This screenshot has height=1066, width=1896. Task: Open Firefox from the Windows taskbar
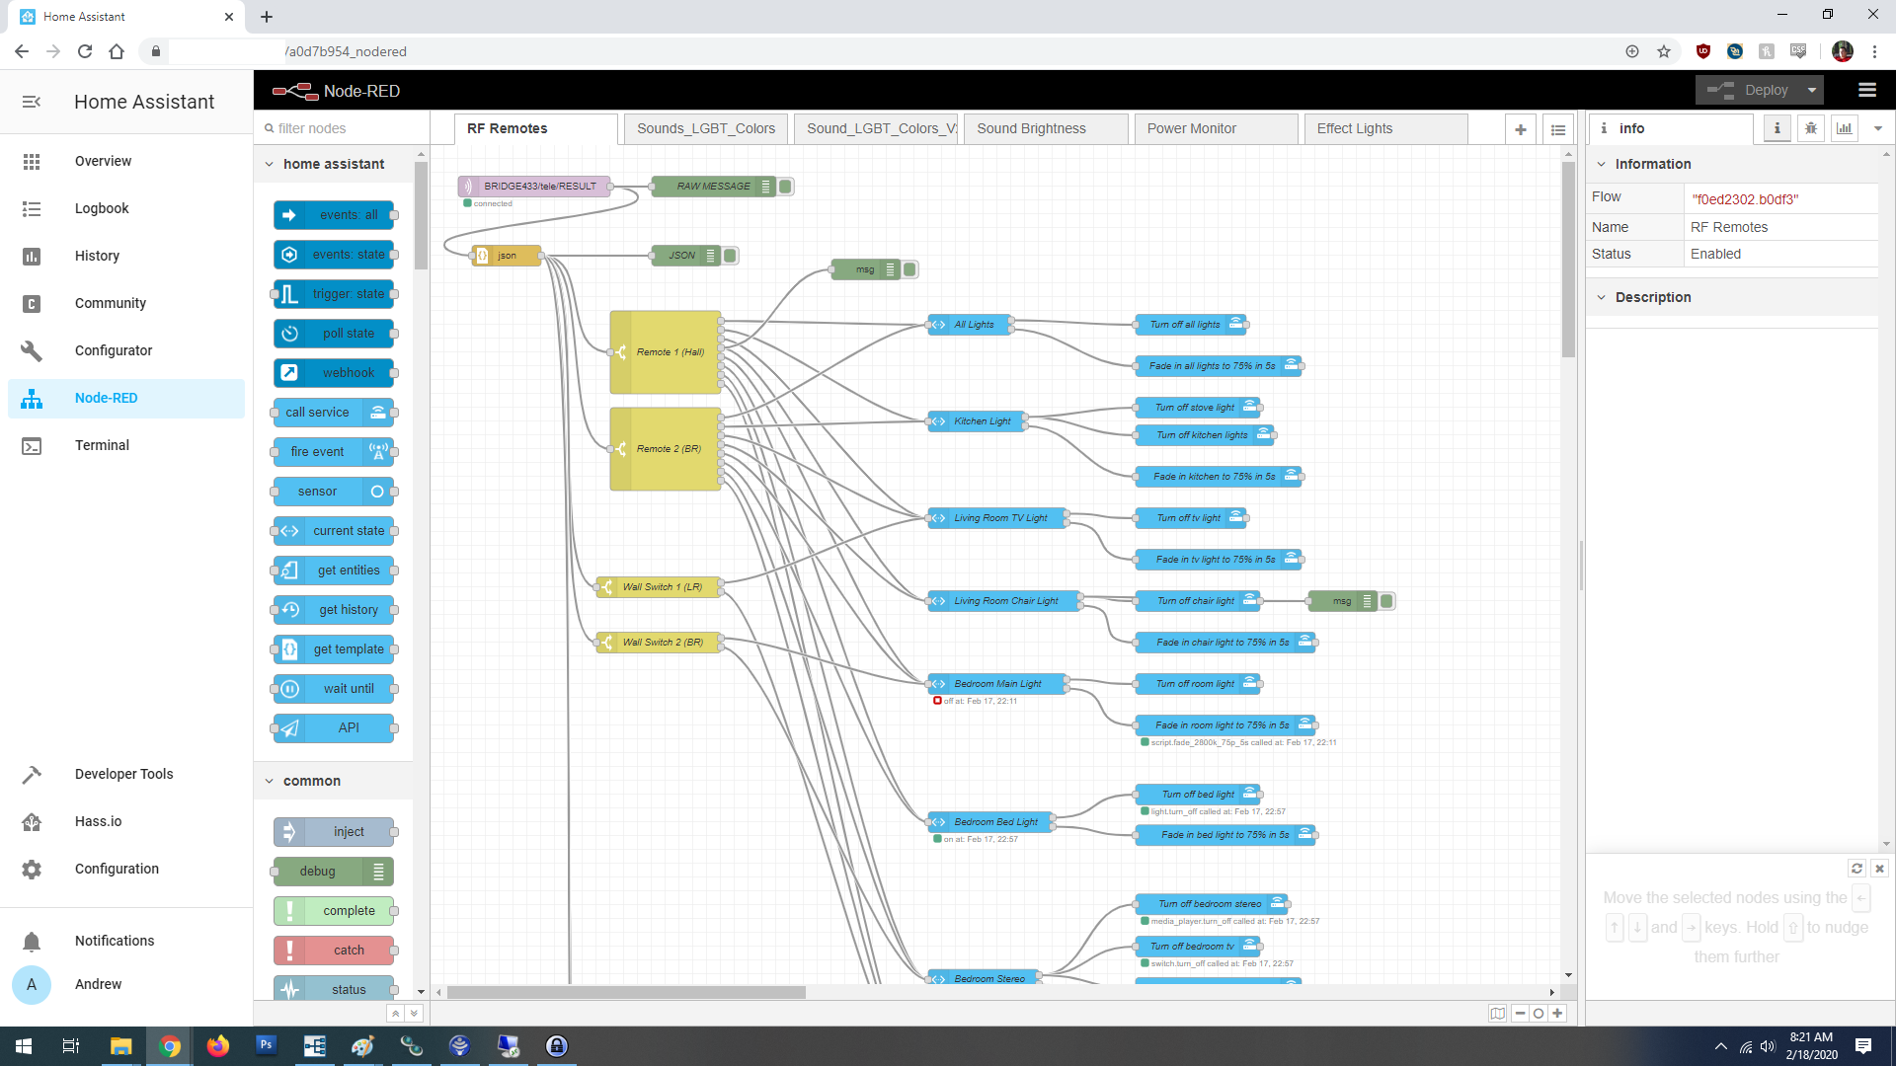[x=217, y=1046]
